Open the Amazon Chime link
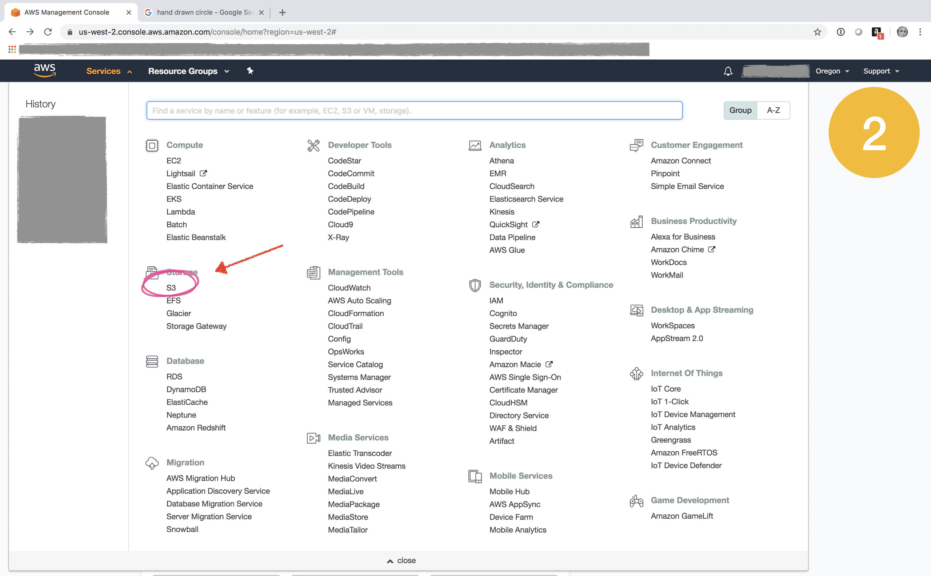The image size is (931, 576). (683, 249)
